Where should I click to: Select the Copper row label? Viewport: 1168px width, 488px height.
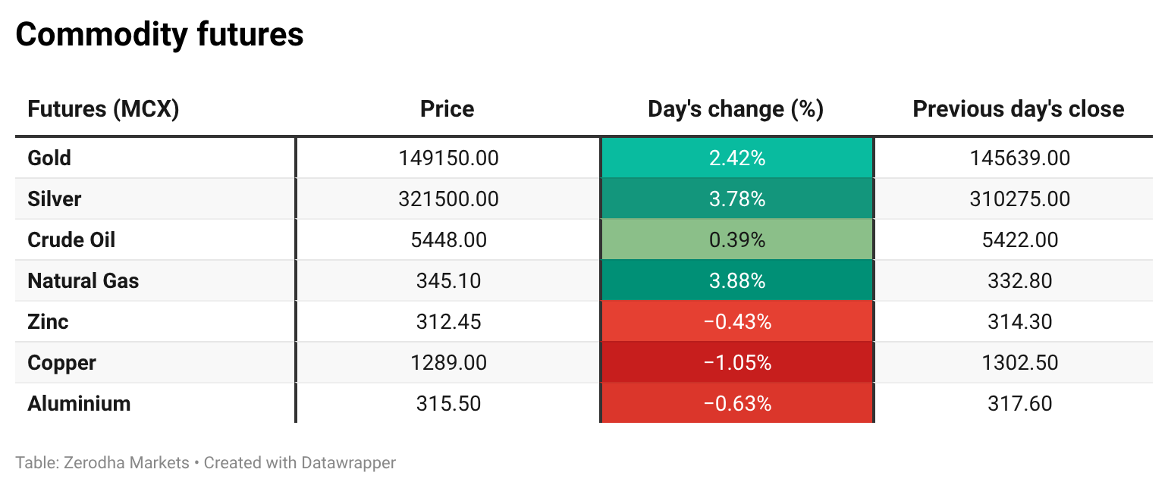61,363
